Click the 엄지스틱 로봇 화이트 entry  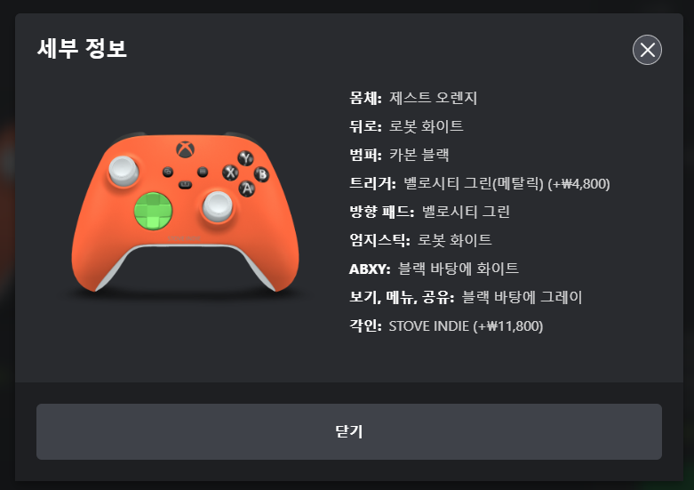coord(420,240)
